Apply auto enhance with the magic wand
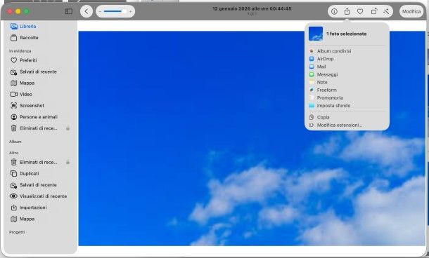This screenshot has width=429, height=258. (386, 11)
